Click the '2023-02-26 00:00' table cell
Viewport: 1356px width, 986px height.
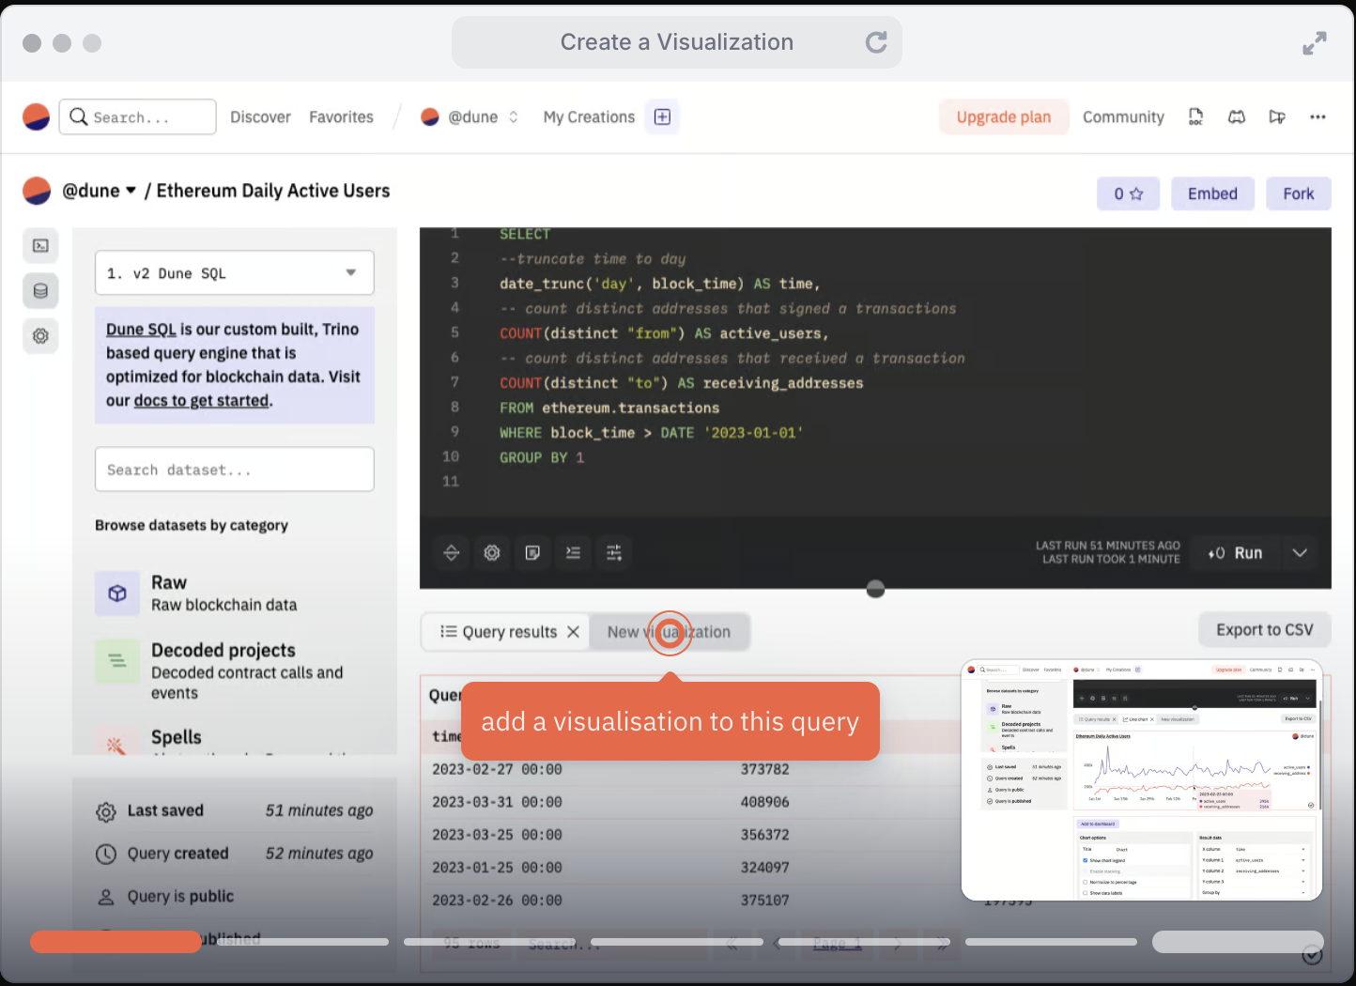(x=497, y=901)
